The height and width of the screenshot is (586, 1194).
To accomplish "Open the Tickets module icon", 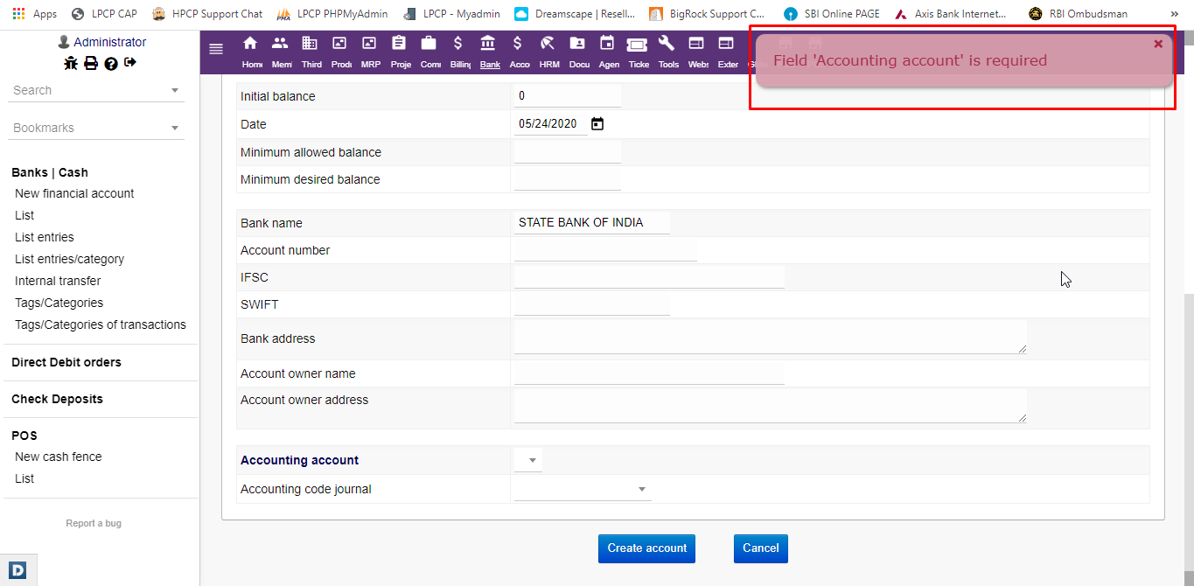I will click(x=637, y=45).
